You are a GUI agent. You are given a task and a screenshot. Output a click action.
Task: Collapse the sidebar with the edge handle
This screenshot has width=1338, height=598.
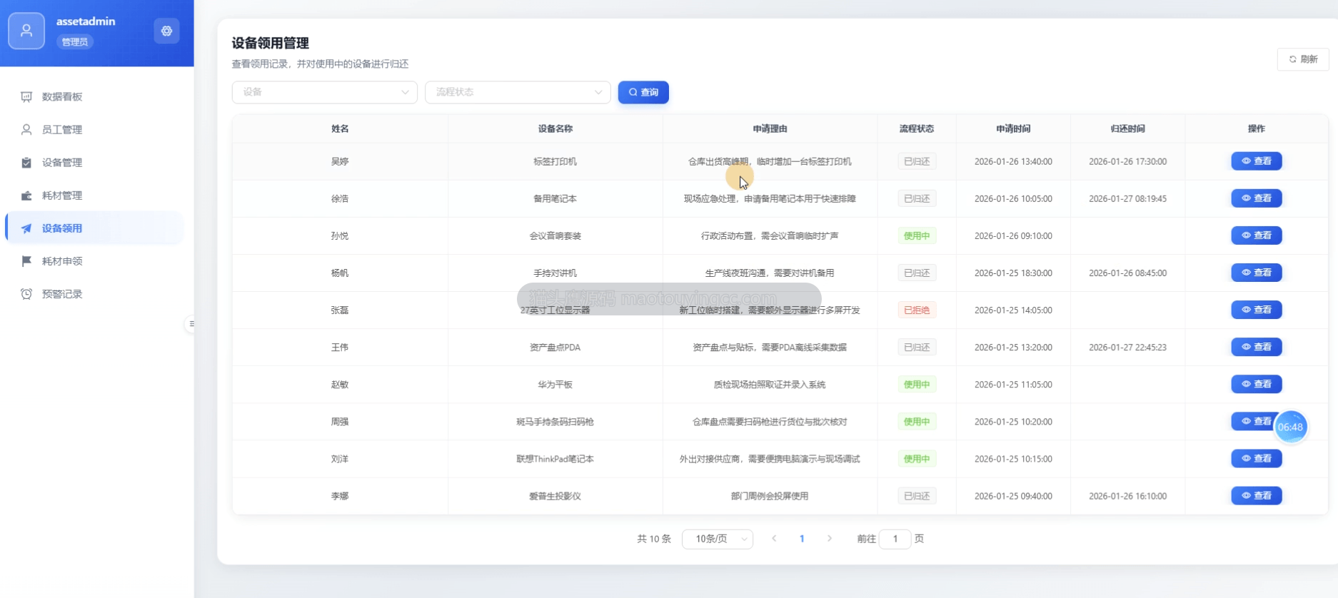(191, 324)
